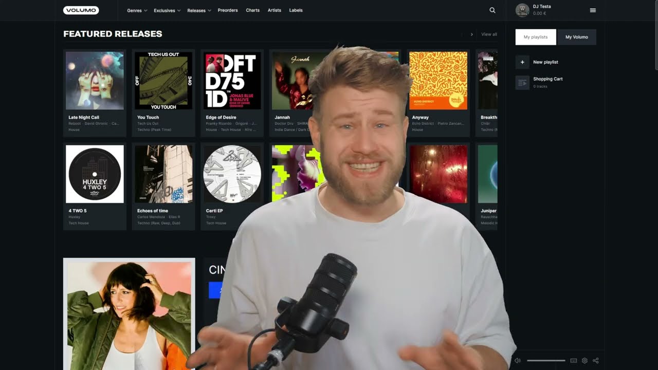
Task: Expand the Releases dropdown
Action: (x=199, y=10)
